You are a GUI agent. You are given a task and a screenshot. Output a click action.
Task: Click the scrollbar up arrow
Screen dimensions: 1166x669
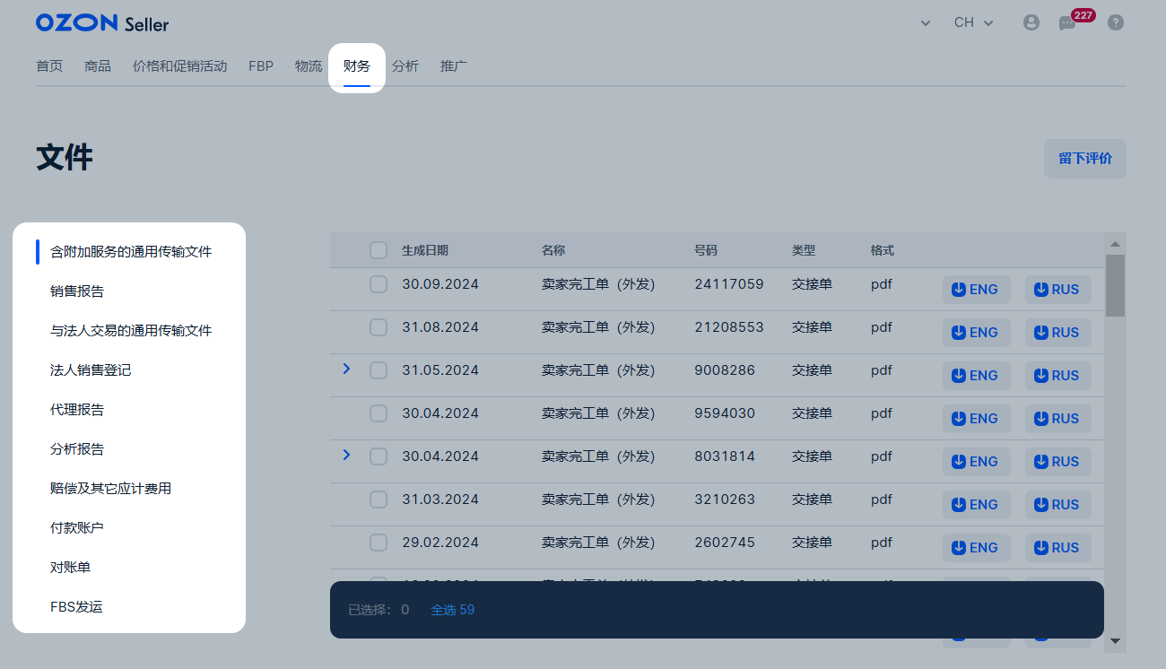[x=1115, y=244]
